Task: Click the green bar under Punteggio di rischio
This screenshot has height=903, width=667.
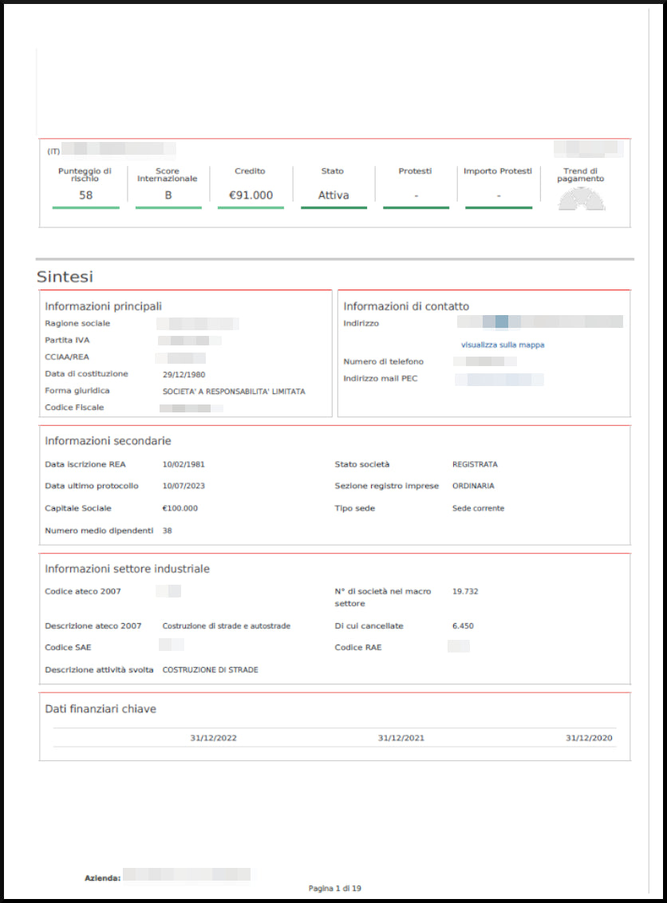Action: (85, 207)
